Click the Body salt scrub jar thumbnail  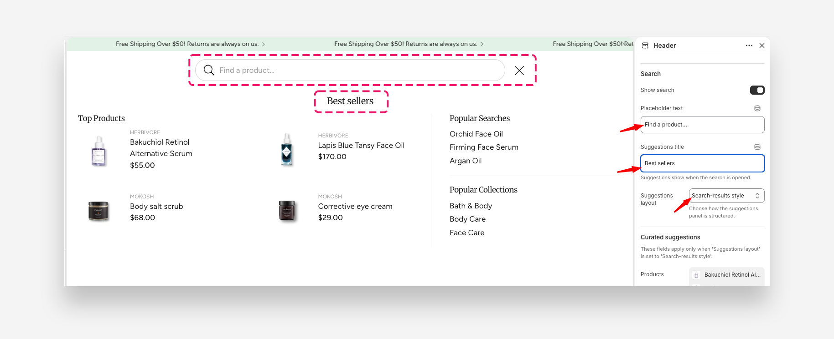[98, 211]
